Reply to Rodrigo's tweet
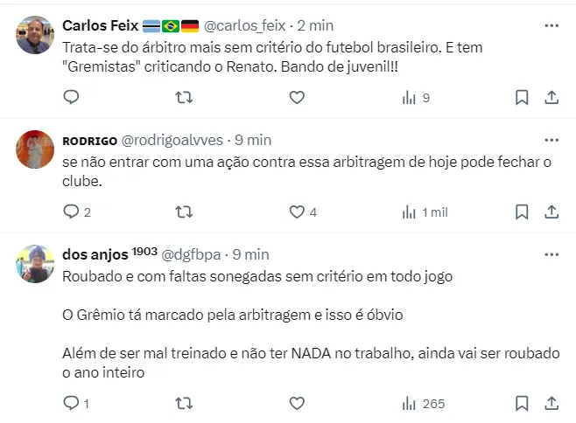This screenshot has height=423, width=576. (x=72, y=211)
